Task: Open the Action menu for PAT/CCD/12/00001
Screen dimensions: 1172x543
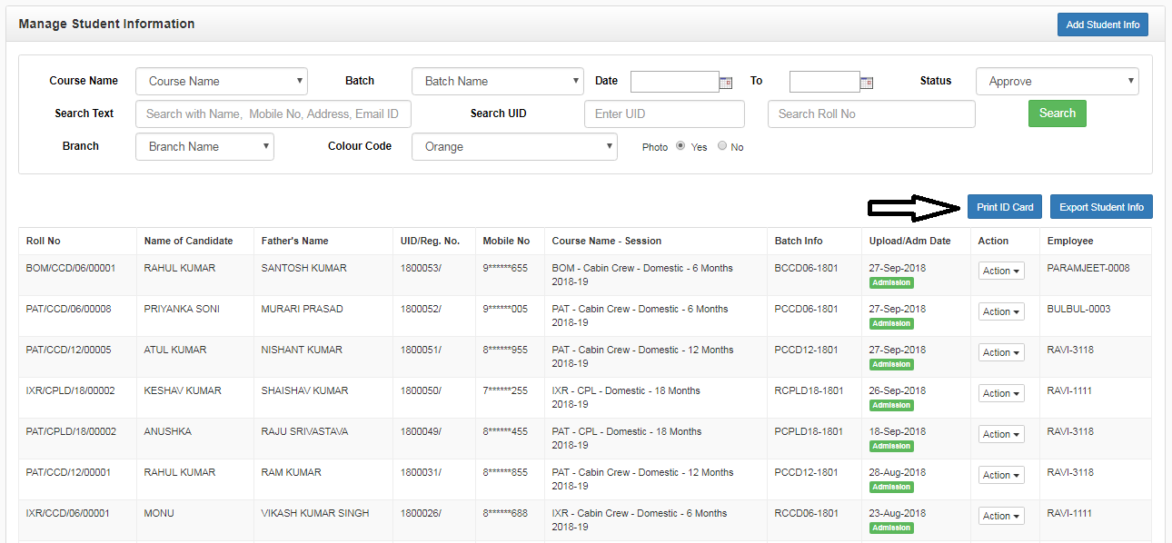Action: [1001, 475]
